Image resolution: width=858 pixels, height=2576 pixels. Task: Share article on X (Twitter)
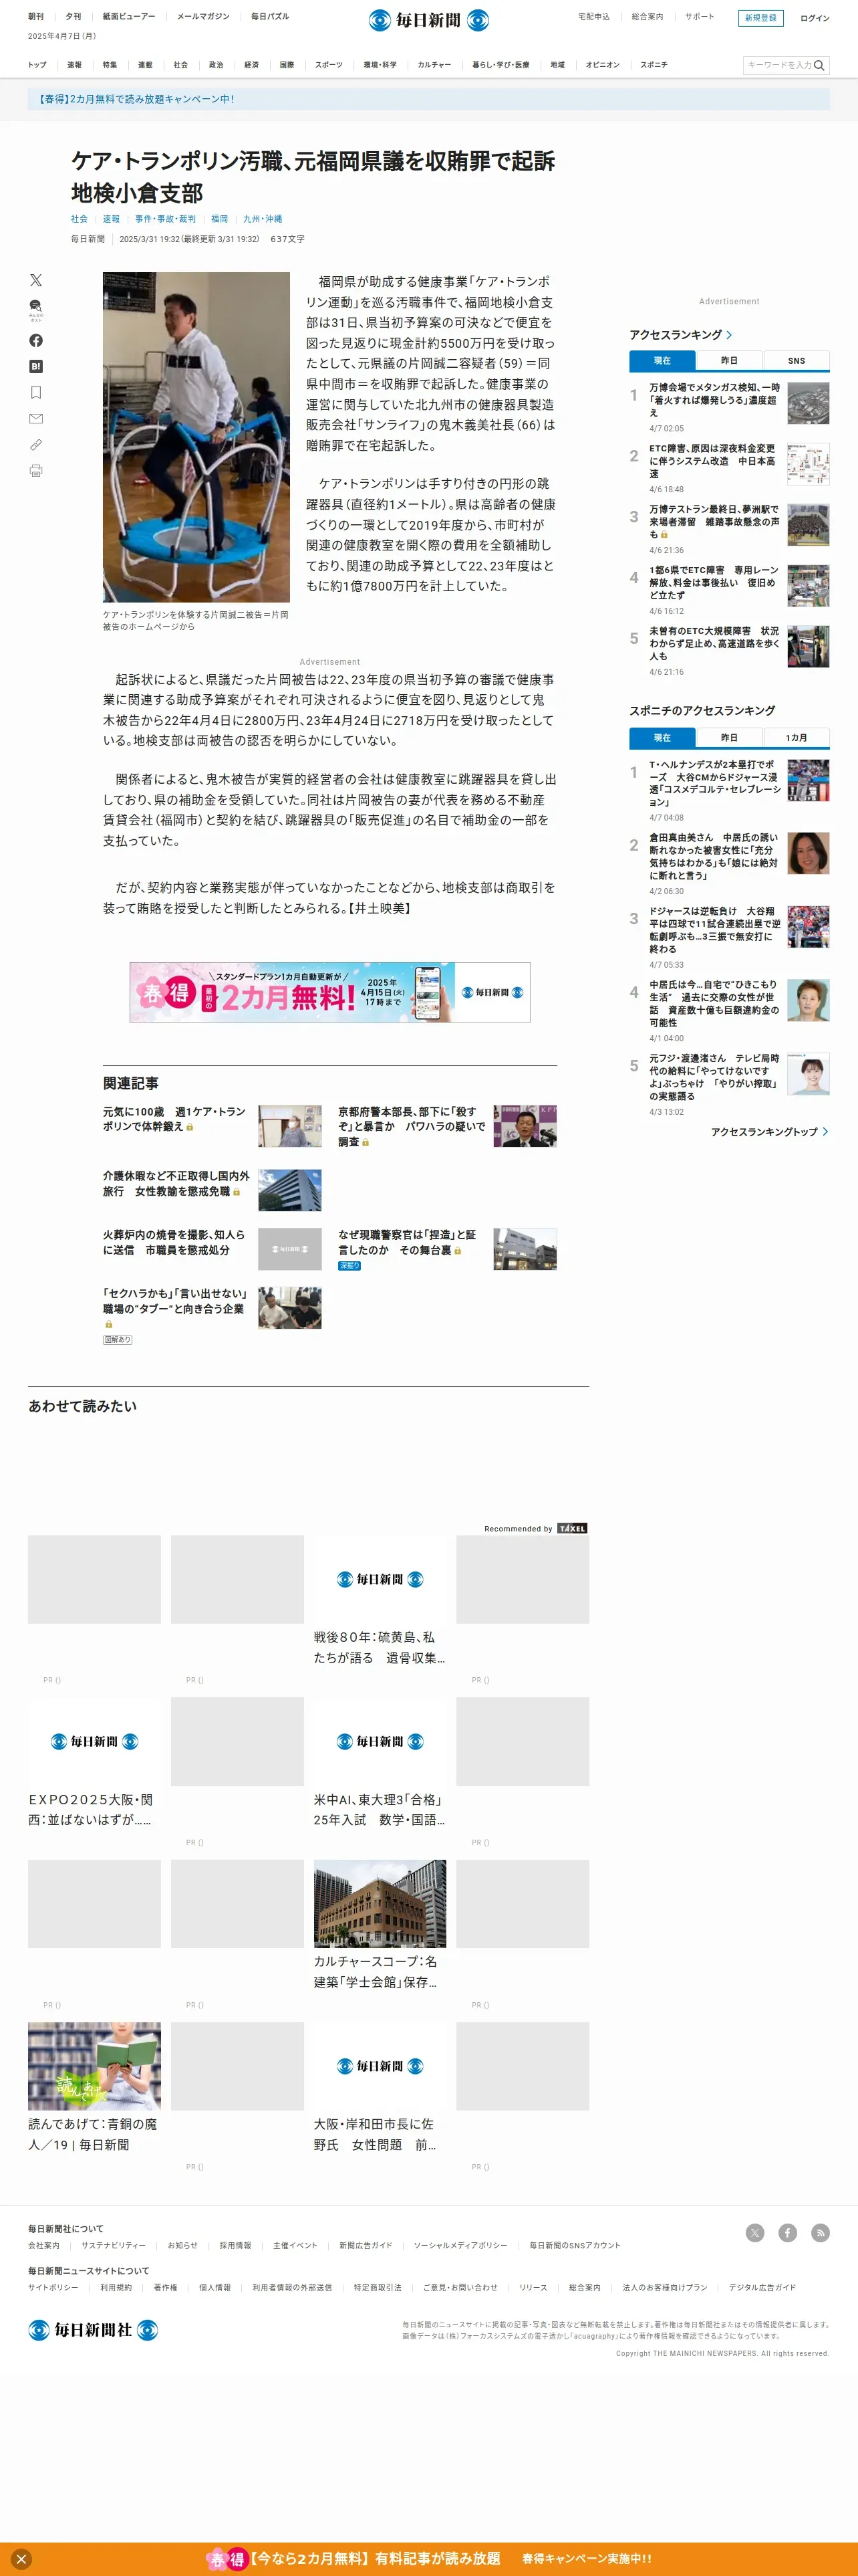pos(36,280)
